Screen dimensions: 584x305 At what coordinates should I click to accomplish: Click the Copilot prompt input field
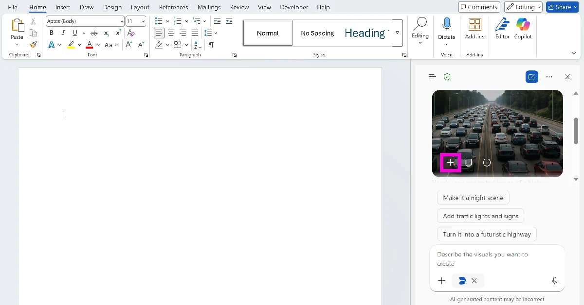pos(487,259)
